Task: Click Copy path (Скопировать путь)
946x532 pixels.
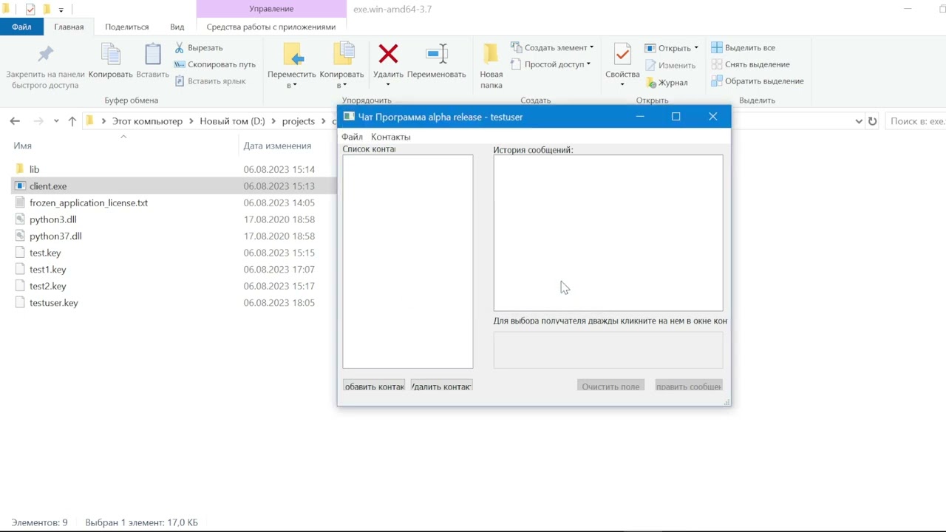Action: click(214, 64)
